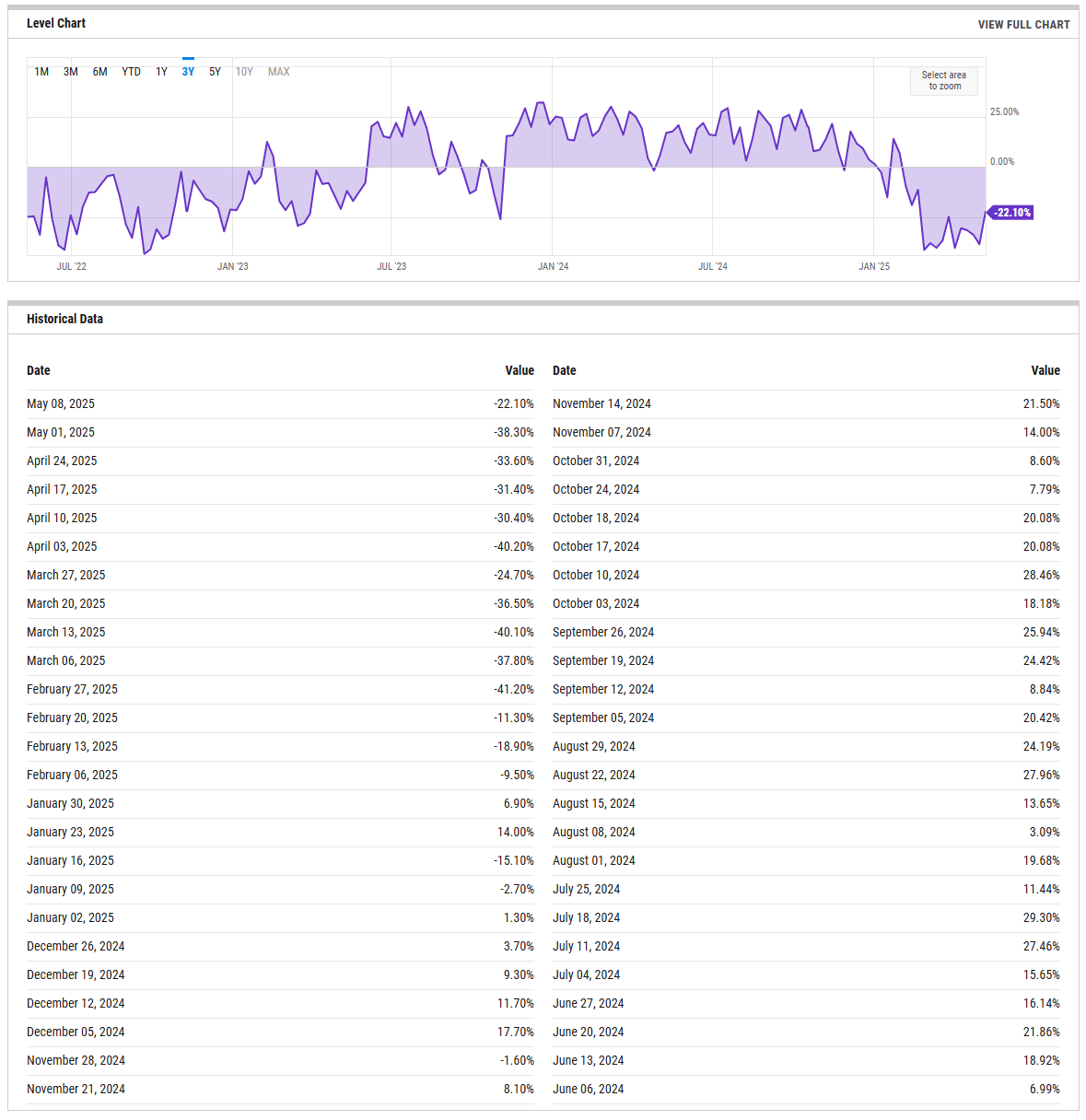This screenshot has height=1120, width=1086.
Task: Open the VIEW FULL CHART link
Action: 1023,25
